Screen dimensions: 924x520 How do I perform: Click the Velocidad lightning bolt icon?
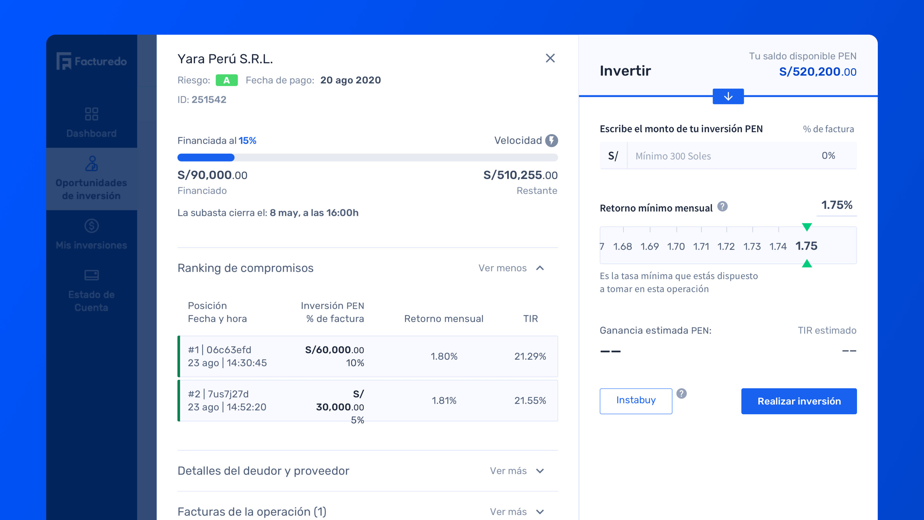pyautogui.click(x=551, y=141)
